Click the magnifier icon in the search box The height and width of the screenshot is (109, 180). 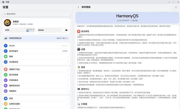point(5,14)
